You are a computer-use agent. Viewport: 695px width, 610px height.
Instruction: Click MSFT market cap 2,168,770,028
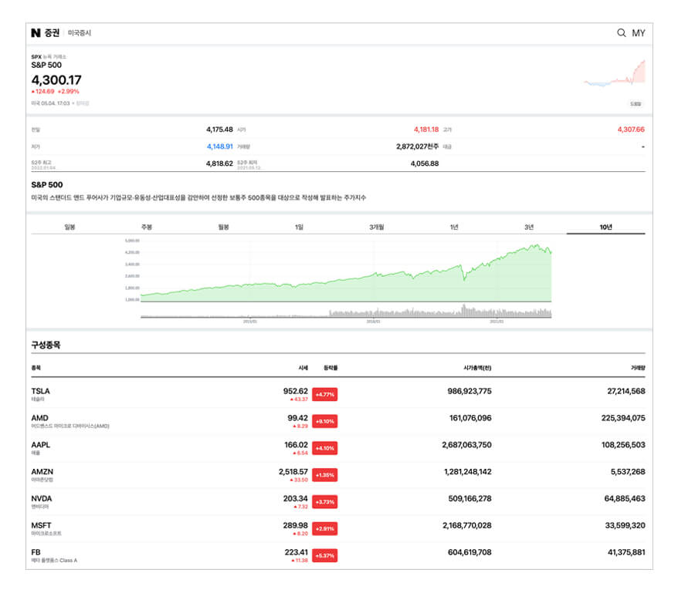point(466,525)
